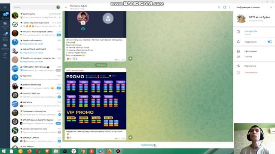This screenshot has height=154, width=275.
Task: Click eye icon in top image
Action: pyautogui.click(x=83, y=29)
